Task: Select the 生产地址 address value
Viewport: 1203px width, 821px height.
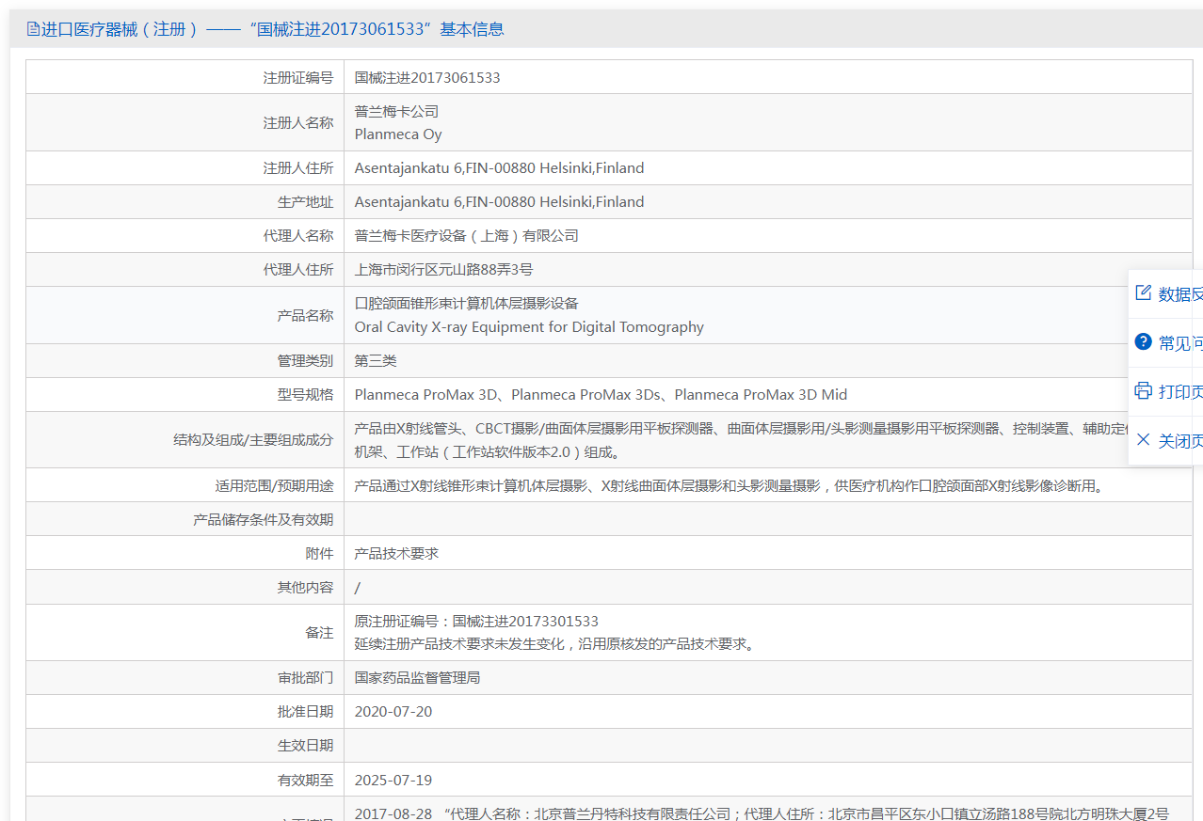Action: [x=499, y=202]
